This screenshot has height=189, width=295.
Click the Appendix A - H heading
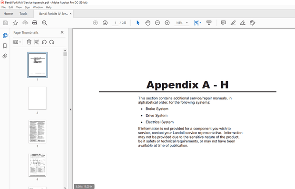[187, 85]
